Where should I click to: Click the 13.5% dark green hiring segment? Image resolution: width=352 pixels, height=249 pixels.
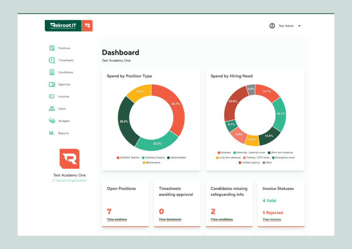[x=269, y=136]
